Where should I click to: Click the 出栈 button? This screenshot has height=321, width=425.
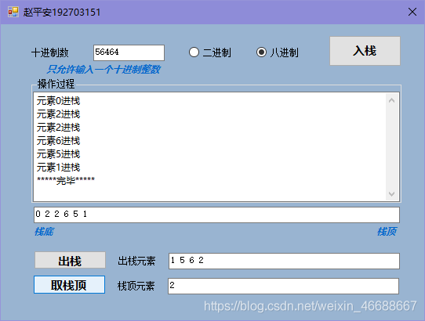[x=70, y=261]
